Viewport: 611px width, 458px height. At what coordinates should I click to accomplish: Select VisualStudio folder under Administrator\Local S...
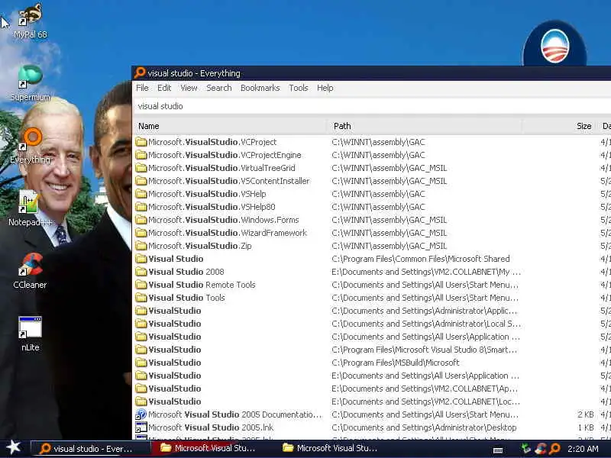[175, 324]
